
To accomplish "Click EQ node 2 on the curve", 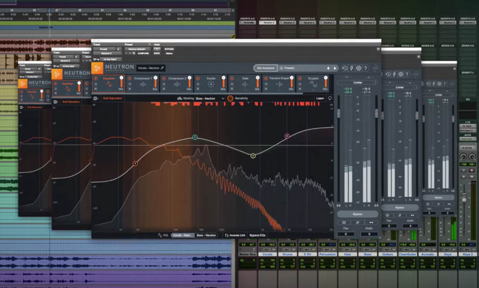I will pos(195,137).
